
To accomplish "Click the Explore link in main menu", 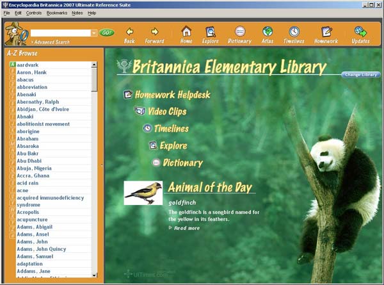I will 173,145.
